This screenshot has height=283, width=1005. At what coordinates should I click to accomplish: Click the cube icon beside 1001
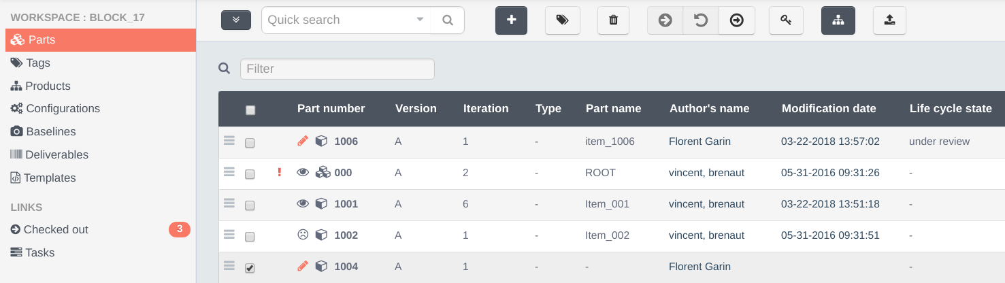pyautogui.click(x=321, y=204)
